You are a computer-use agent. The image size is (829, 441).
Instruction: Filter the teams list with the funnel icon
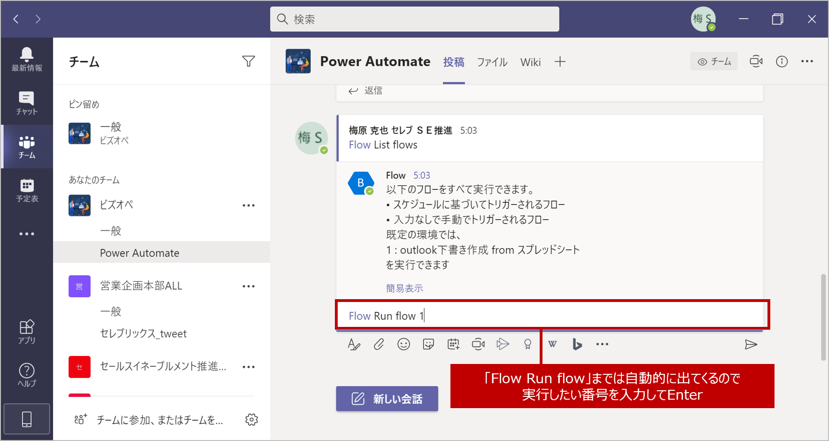click(249, 61)
